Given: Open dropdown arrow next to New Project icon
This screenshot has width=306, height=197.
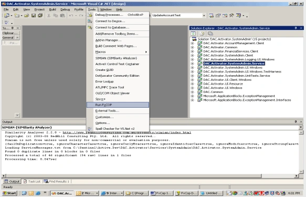Looking at the screenshot, I should (12, 15).
